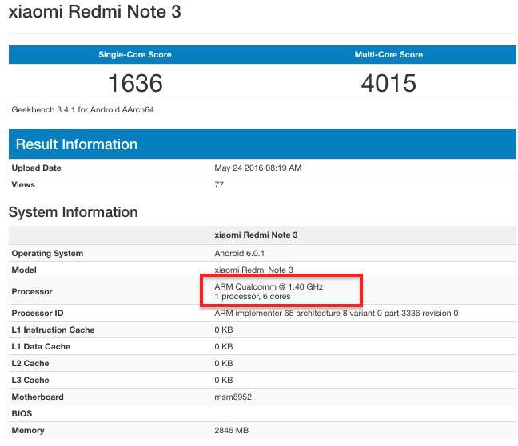Click the Views count of 77
Viewport: 518px width, 446px height.
click(219, 185)
